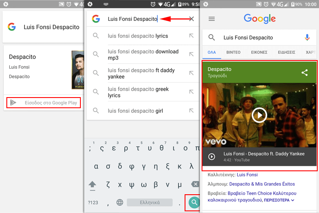
Task: Open 'Luis Fonsi - Despacito ft. Daddy Yankee' title
Action: pyautogui.click(x=264, y=154)
